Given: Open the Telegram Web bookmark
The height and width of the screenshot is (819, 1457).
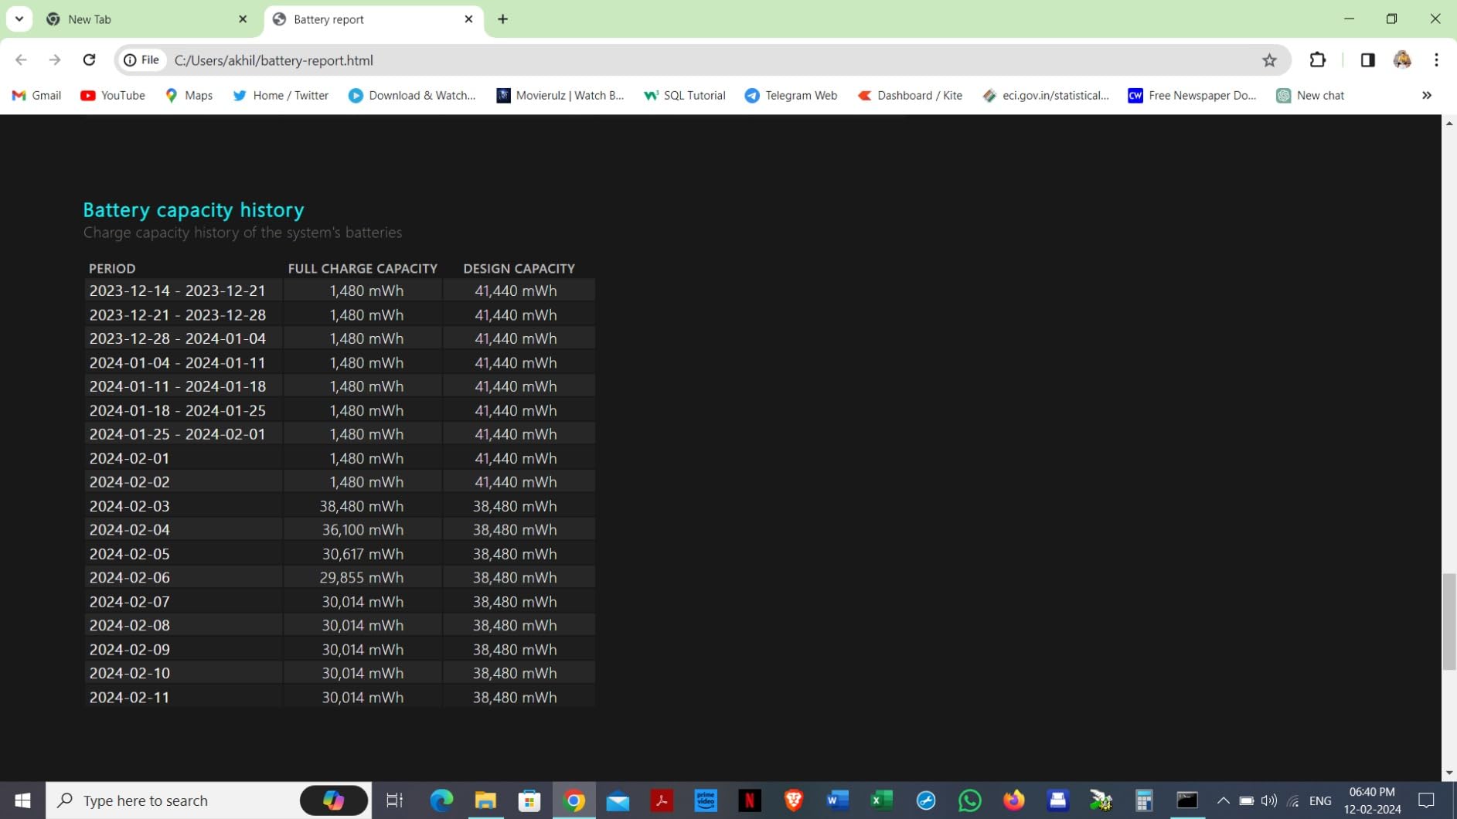Looking at the screenshot, I should click(791, 96).
